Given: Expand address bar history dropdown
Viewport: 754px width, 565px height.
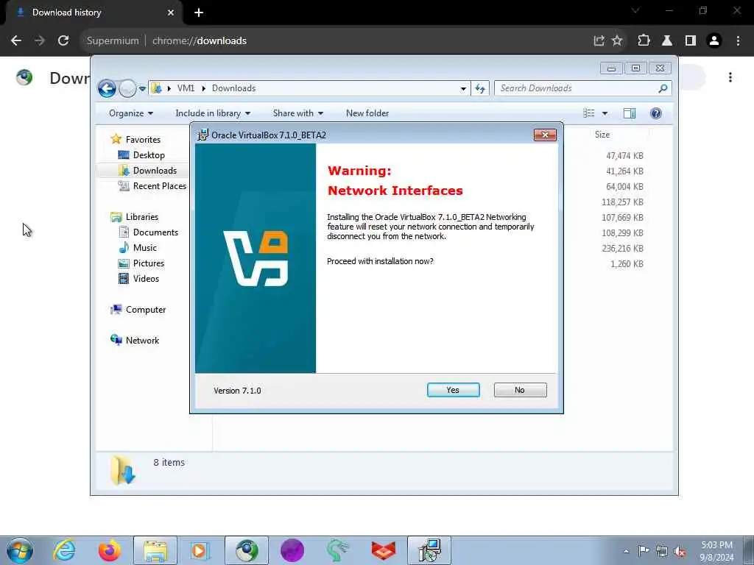Looking at the screenshot, I should [x=463, y=88].
